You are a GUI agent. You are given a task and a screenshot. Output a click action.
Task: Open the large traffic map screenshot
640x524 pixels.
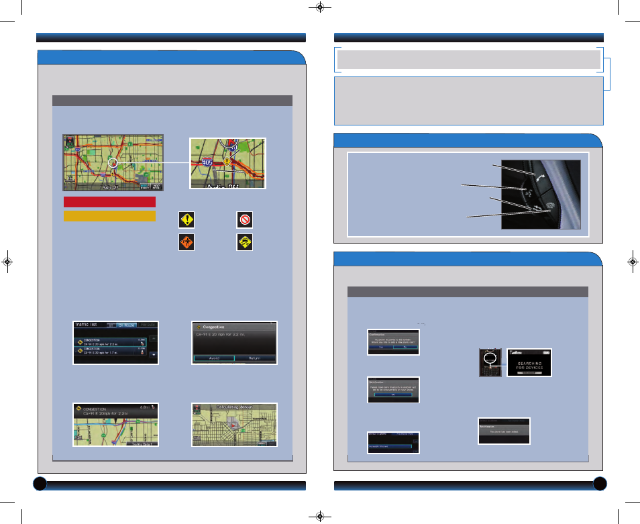[x=113, y=163]
